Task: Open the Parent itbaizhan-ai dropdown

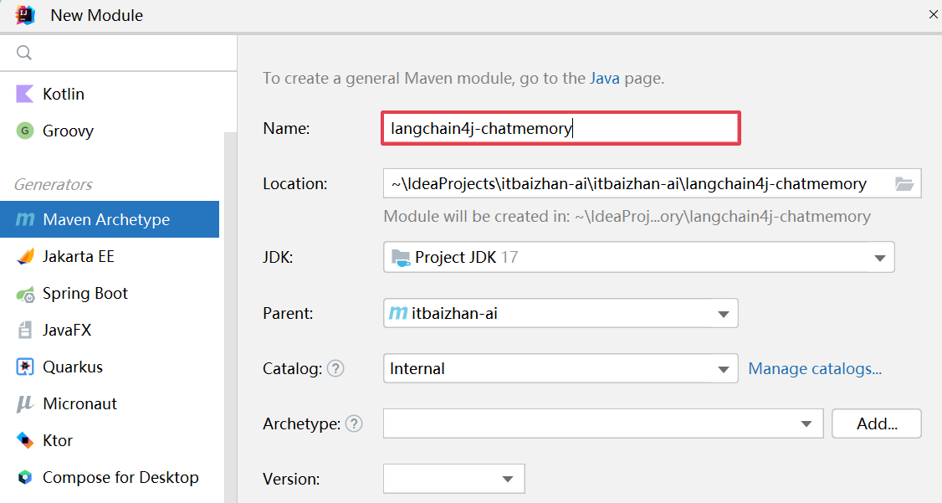Action: (561, 313)
